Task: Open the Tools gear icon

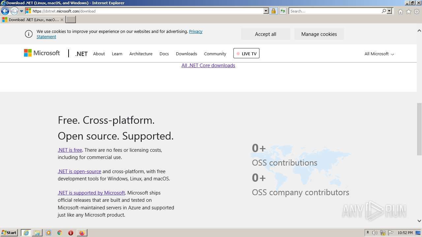Action: pos(417,12)
